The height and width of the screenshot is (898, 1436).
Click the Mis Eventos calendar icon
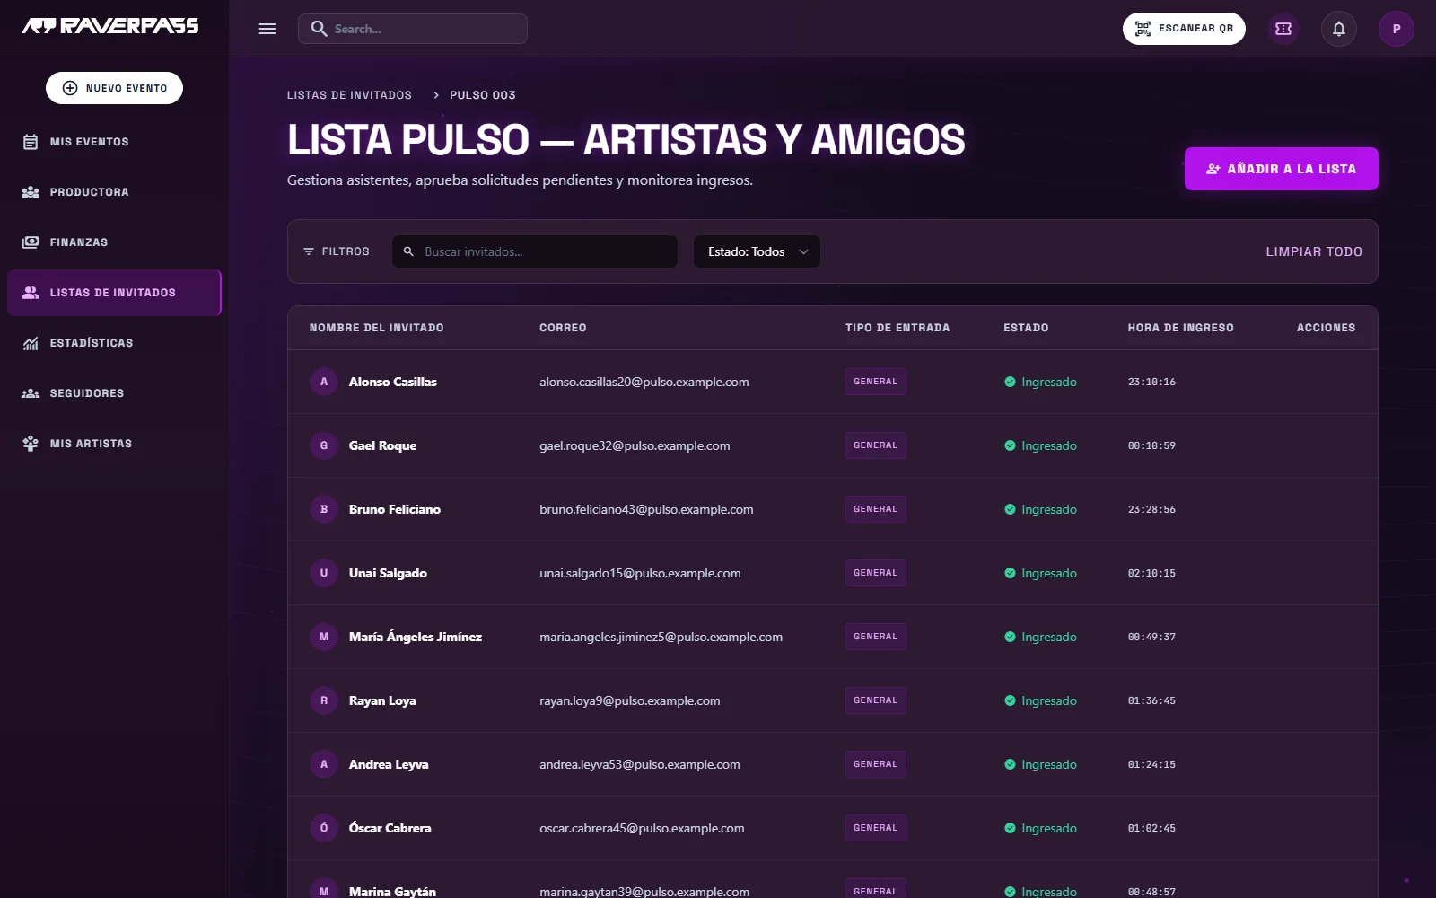tap(31, 142)
